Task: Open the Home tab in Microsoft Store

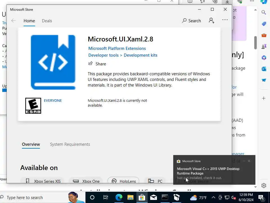Action: coord(29,21)
